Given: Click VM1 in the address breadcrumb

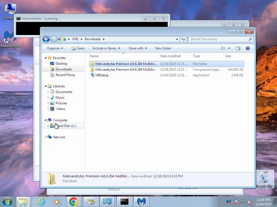Looking at the screenshot, I should click(75, 39).
